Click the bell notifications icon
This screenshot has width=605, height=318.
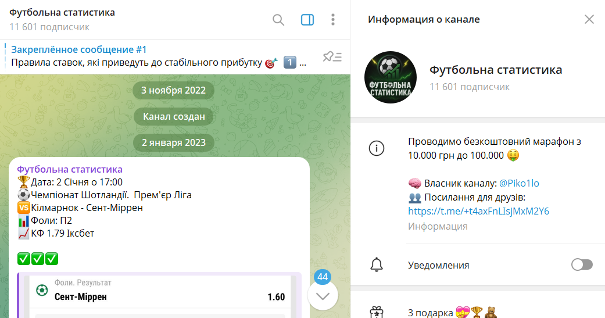click(x=376, y=265)
